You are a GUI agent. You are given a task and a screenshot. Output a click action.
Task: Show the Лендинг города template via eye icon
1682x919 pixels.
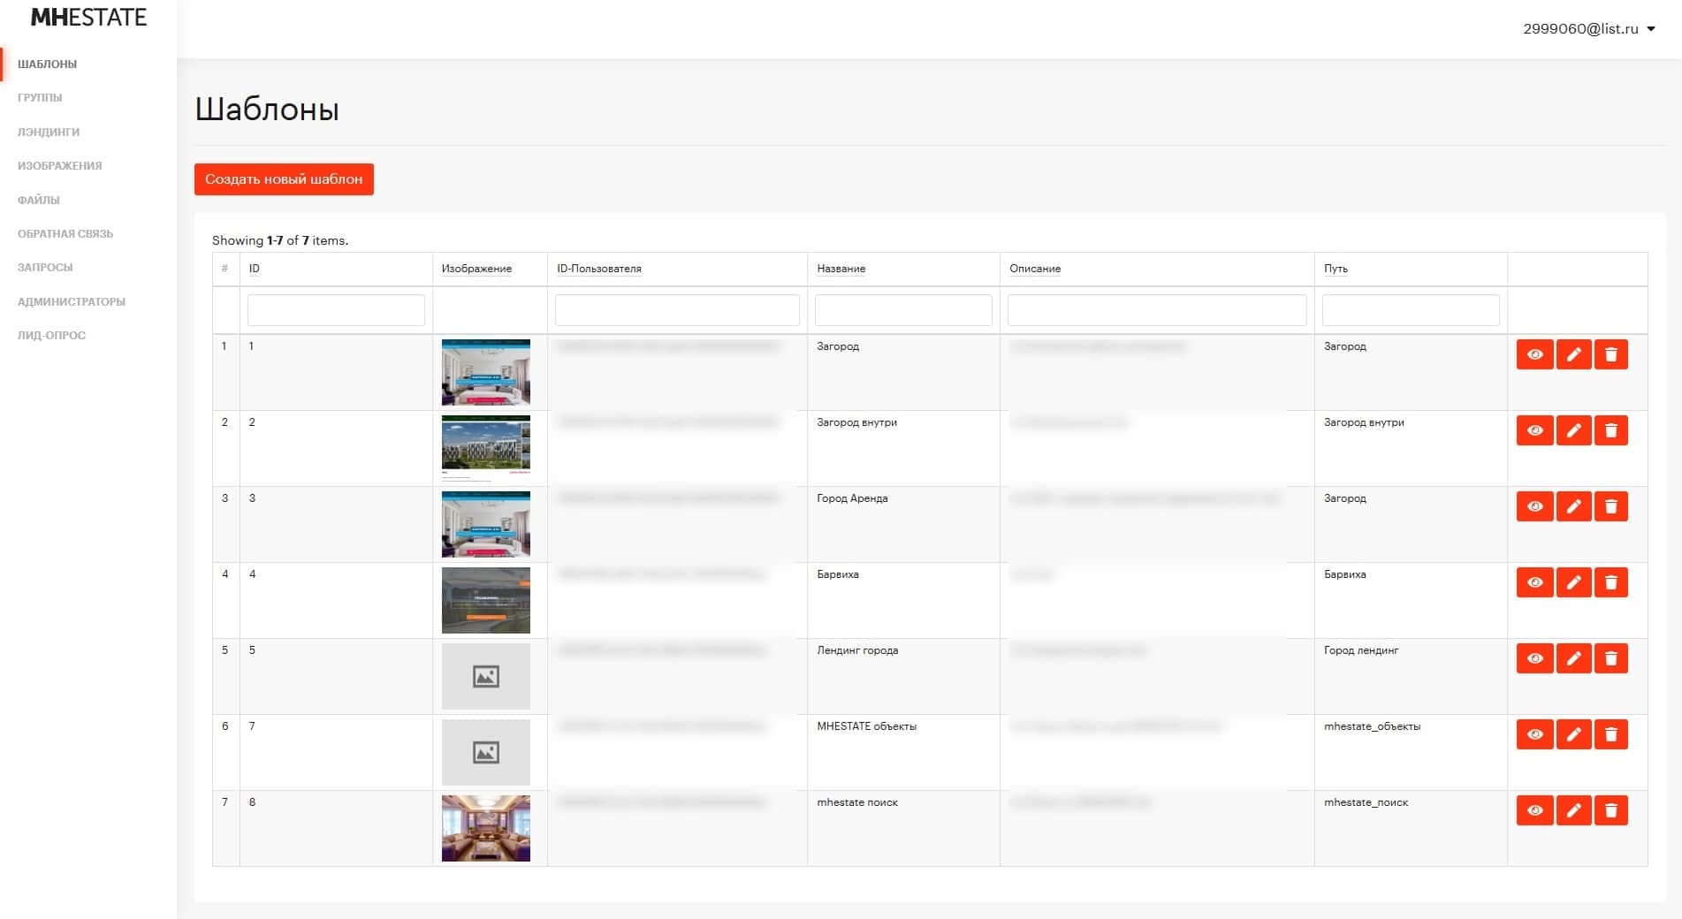1534,658
